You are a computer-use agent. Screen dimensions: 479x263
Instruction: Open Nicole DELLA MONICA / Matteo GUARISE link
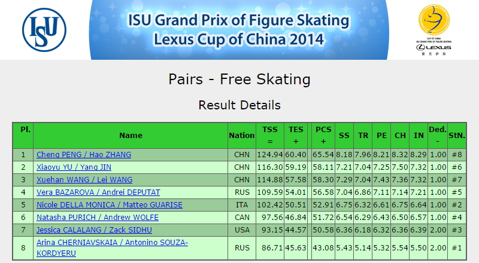tap(110, 205)
